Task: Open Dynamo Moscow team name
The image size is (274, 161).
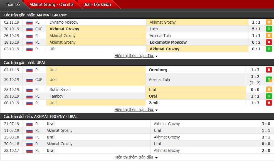Action: (x=64, y=22)
